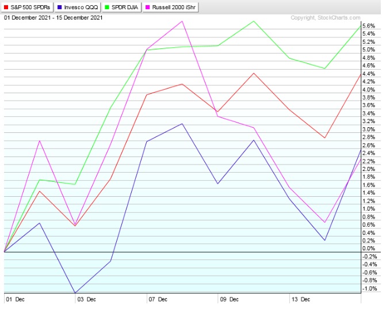Click the 09 Dec axis label
Viewport: 382px width, 313px height.
[x=229, y=299]
